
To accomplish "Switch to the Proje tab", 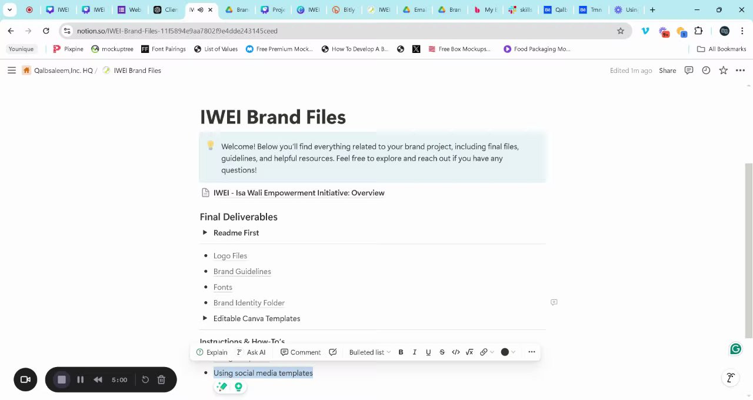I will coord(273,10).
